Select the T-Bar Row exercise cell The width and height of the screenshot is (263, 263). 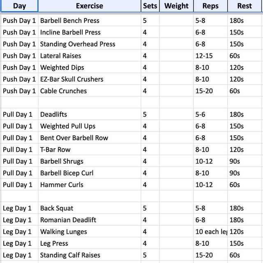click(90, 150)
